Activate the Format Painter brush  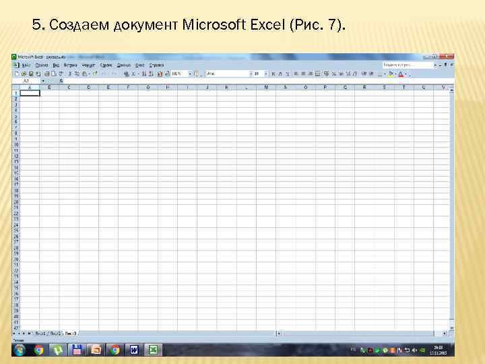click(x=95, y=73)
